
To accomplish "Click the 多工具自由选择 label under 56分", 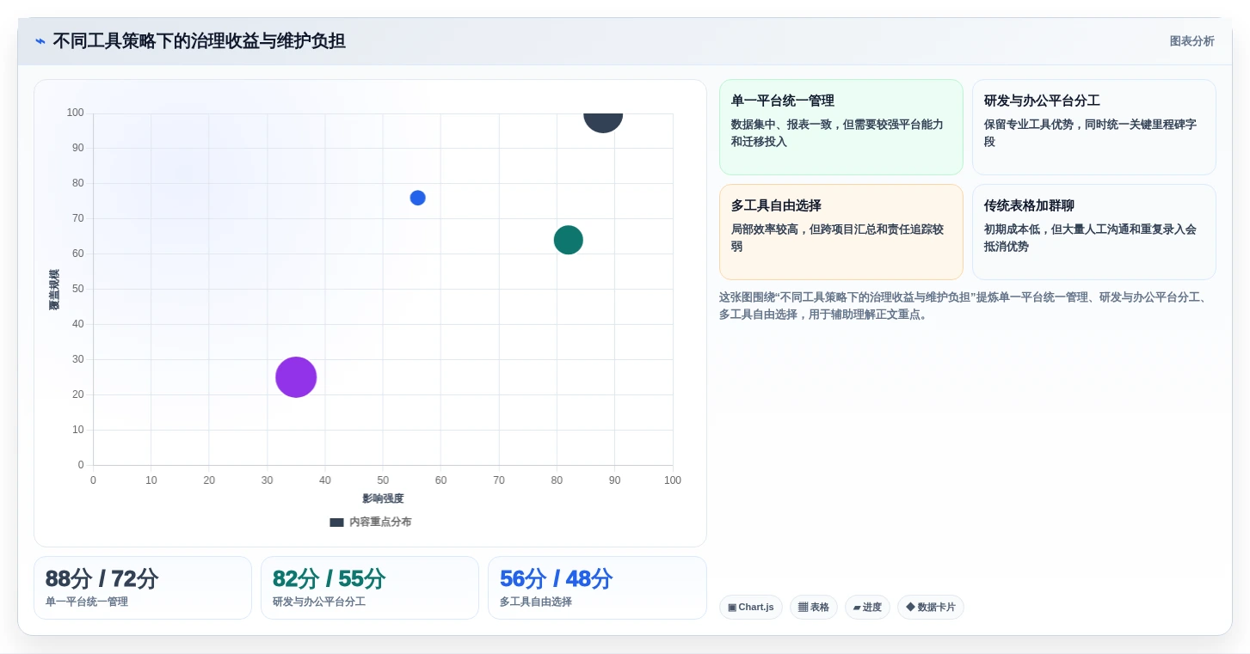I will (x=536, y=602).
